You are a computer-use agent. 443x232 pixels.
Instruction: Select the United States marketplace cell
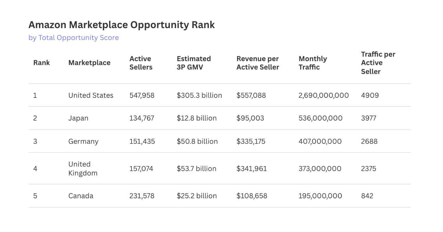click(x=91, y=95)
